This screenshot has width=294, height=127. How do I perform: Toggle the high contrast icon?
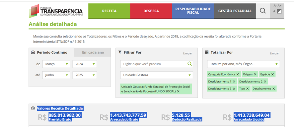pyautogui.click(x=279, y=11)
